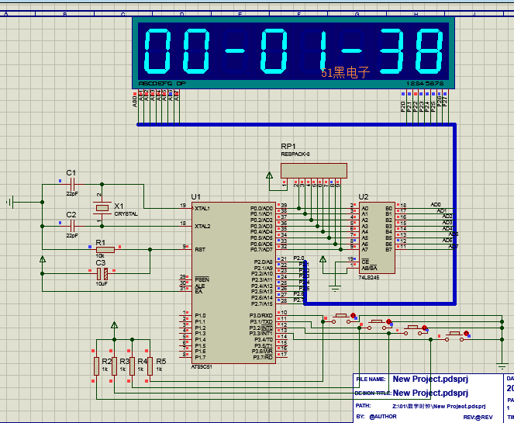Screen dimensions: 514x423
Task: Click the AT89C51 label under U1
Action: coord(202,367)
